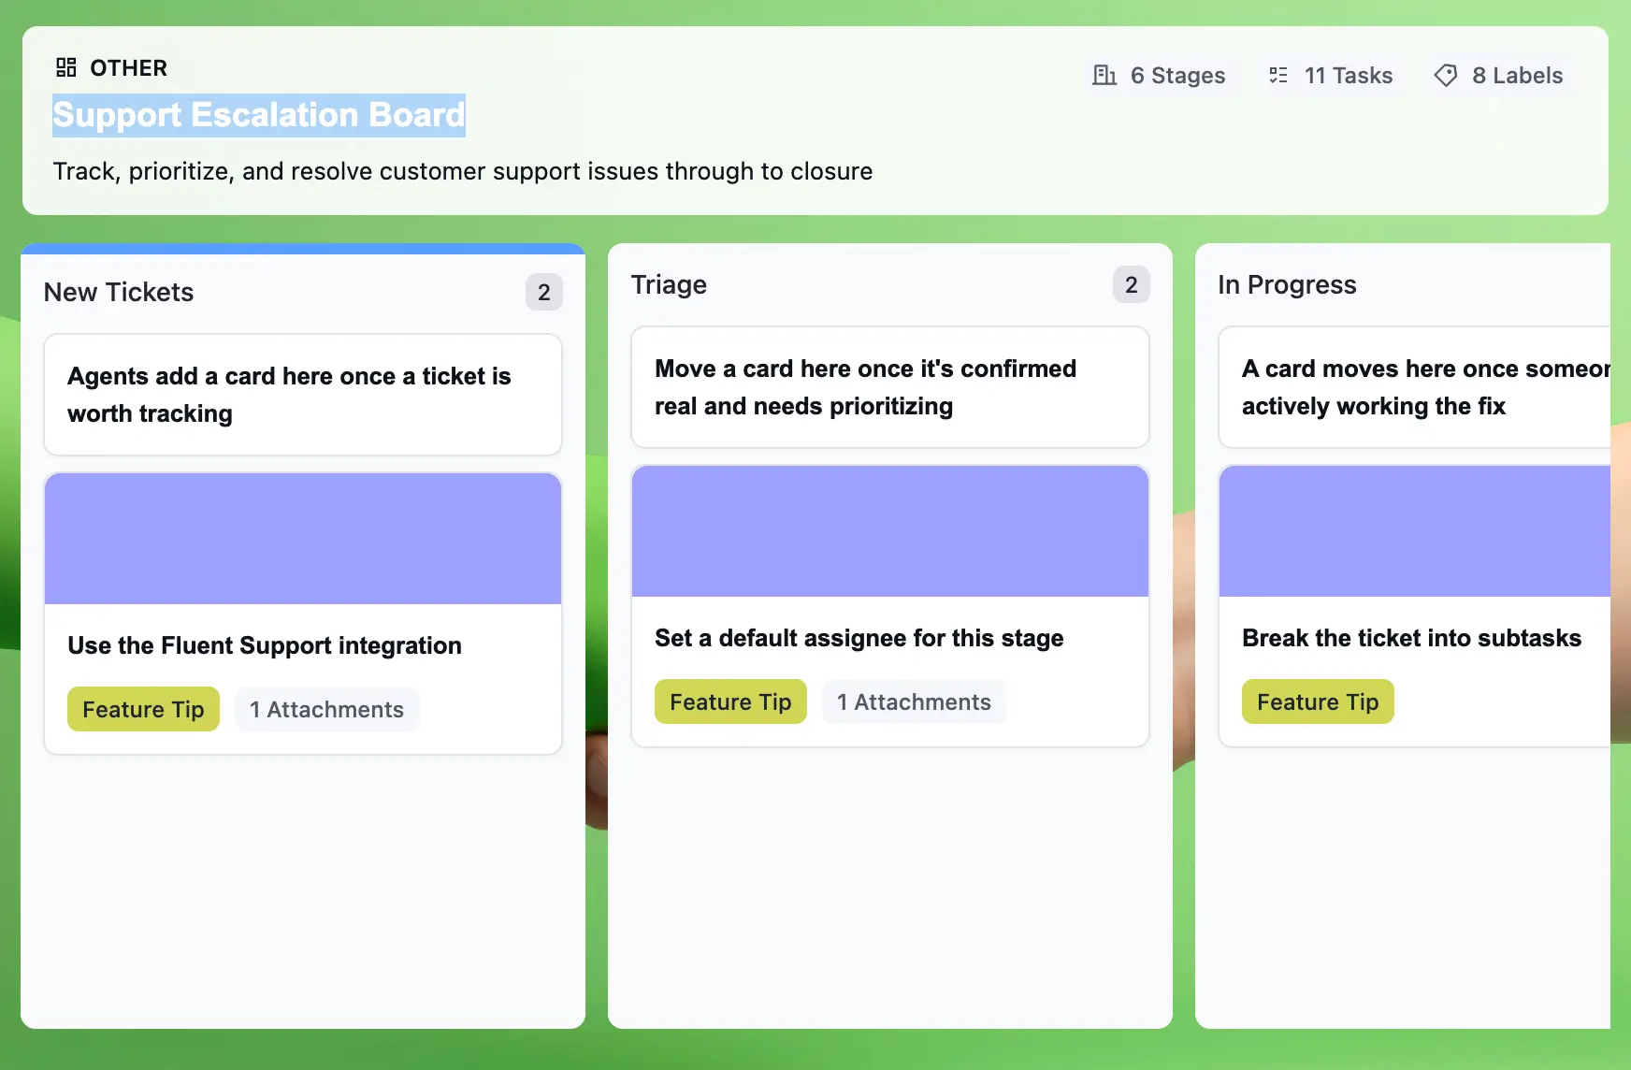
Task: Click the cover image of Break the ticket card
Action: 1415,531
